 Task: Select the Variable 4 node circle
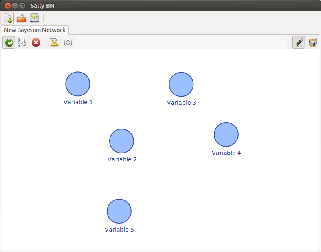pyautogui.click(x=226, y=134)
